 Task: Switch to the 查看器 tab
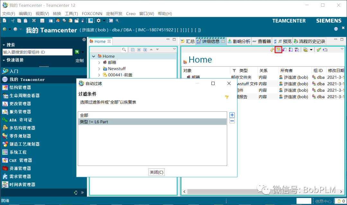(262, 41)
